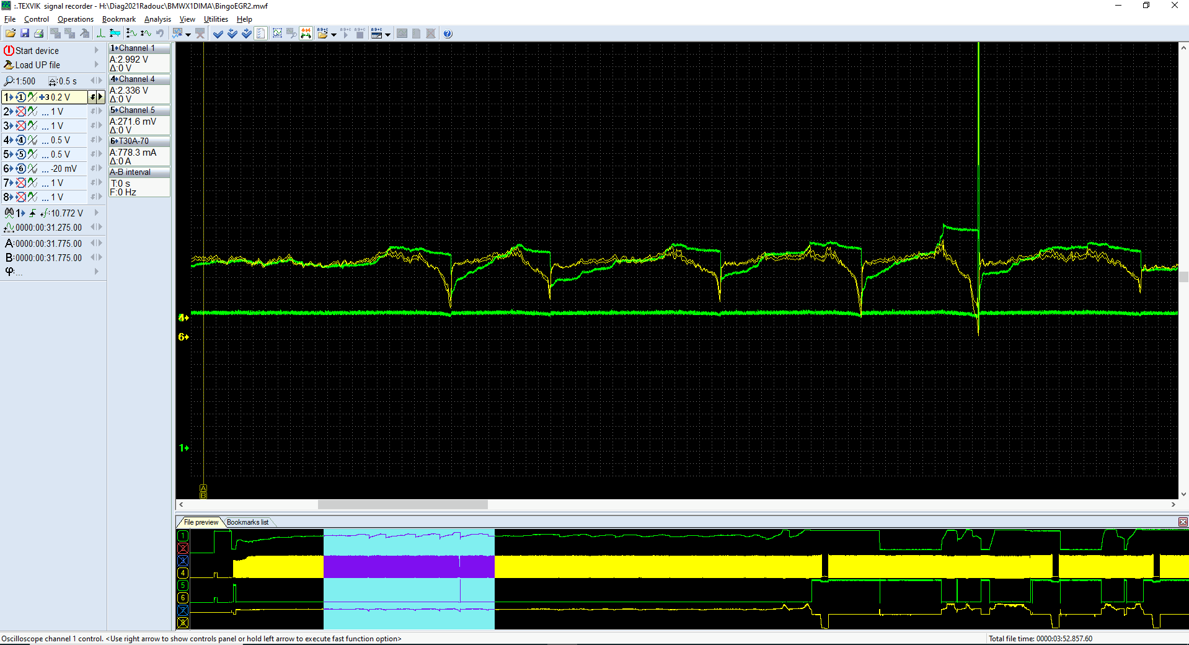Toggle channel 1 box in File preview
Screen dimensions: 1189x645
pos(183,536)
